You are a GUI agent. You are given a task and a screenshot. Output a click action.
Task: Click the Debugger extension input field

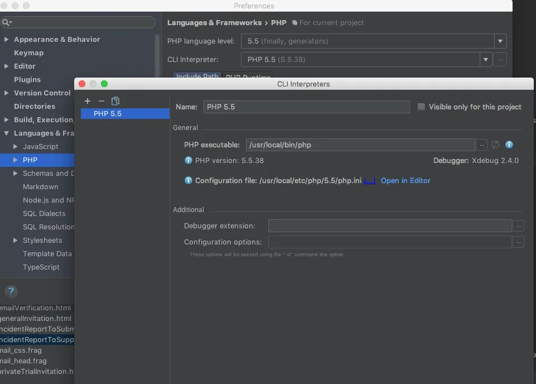[390, 225]
